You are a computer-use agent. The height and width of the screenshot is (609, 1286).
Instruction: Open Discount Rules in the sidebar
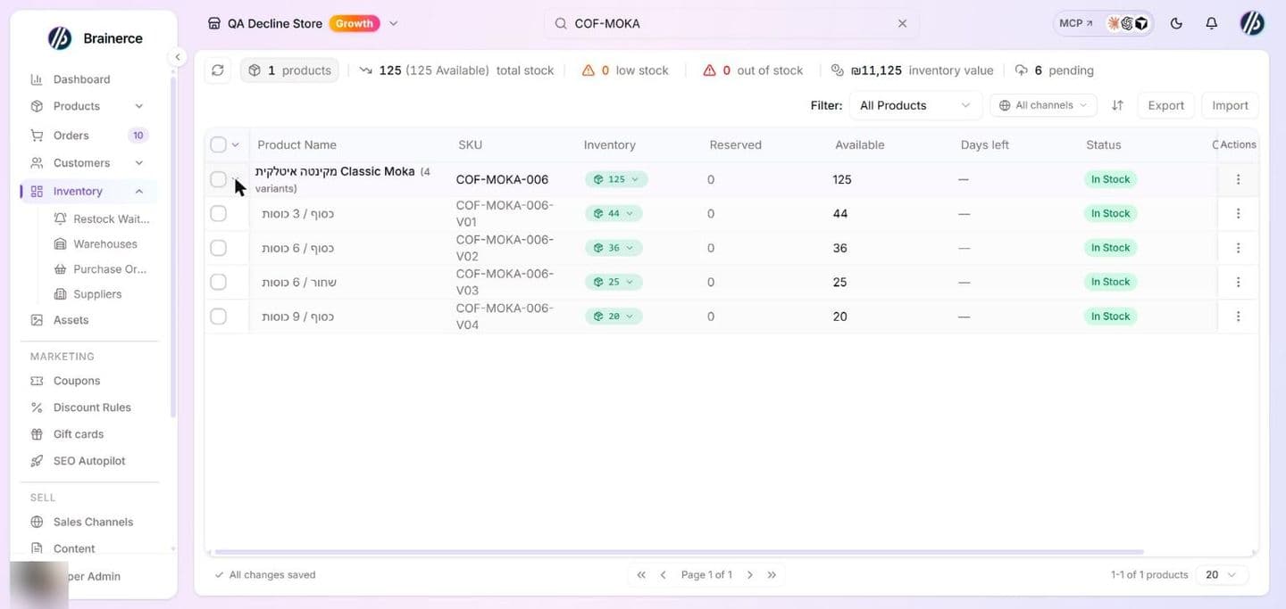click(92, 407)
